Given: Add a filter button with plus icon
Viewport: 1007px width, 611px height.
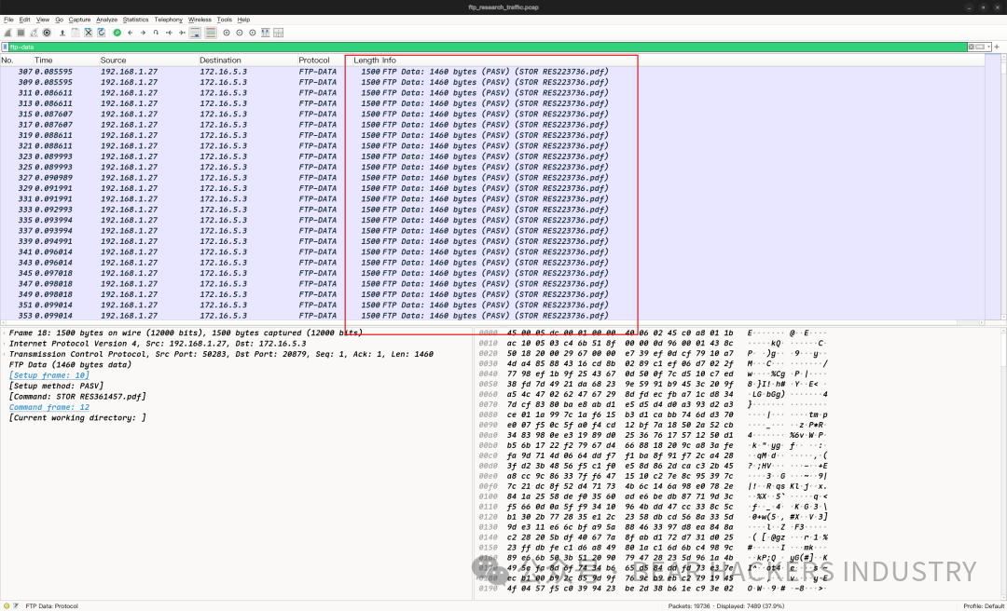Looking at the screenshot, I should pos(998,47).
